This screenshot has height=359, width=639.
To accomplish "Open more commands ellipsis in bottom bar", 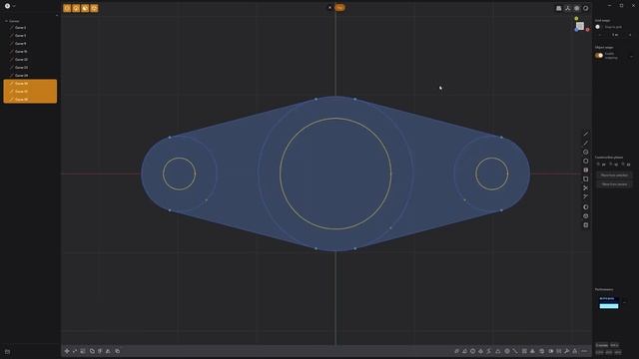I will pos(584,351).
